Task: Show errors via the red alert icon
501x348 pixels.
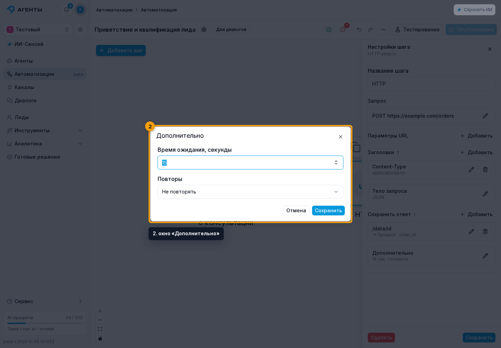Action: [343, 30]
